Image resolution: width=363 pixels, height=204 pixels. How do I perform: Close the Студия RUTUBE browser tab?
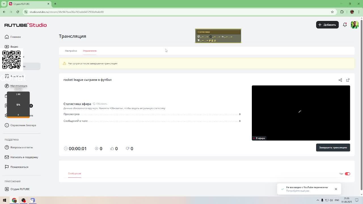point(48,4)
